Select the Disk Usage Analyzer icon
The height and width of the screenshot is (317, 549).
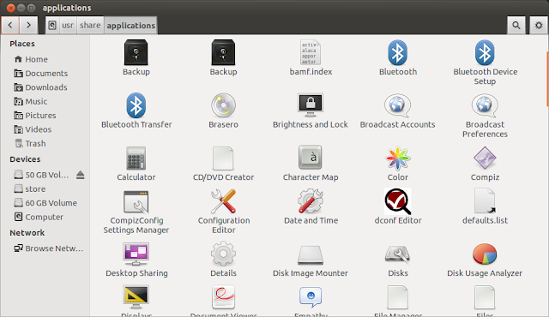(x=485, y=254)
